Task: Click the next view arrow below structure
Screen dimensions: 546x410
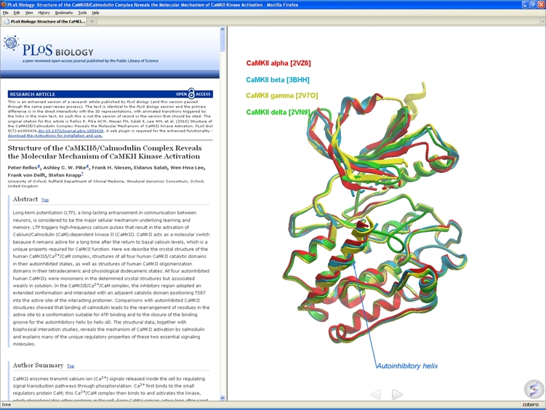Action: (397, 394)
